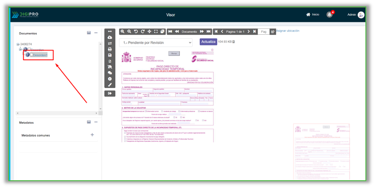Print the document using printer icon
Image resolution: width=375 pixels, height=188 pixels.
(x=109, y=49)
